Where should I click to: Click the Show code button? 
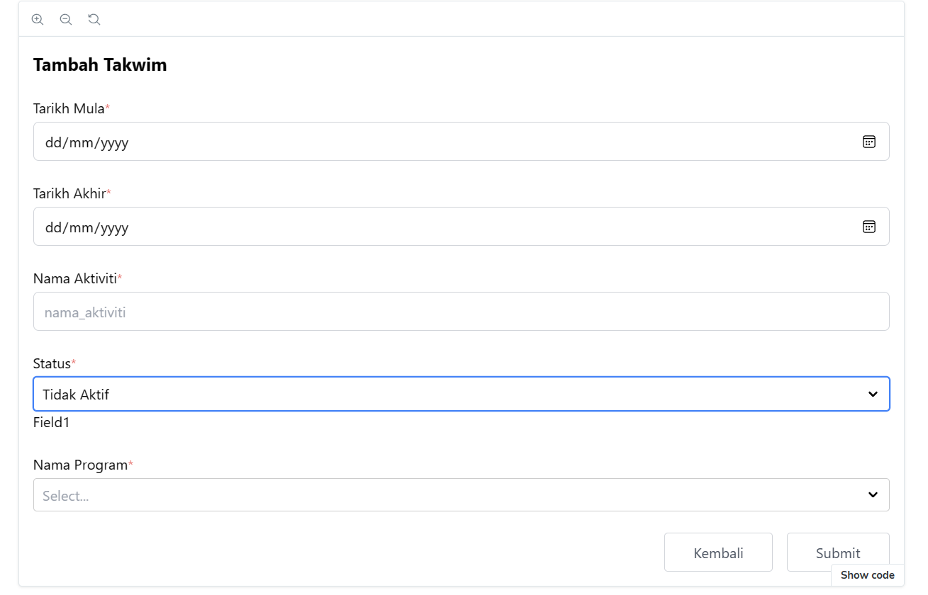(867, 575)
